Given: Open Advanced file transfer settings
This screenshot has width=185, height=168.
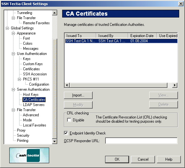Looking at the screenshot, I should (31, 115).
